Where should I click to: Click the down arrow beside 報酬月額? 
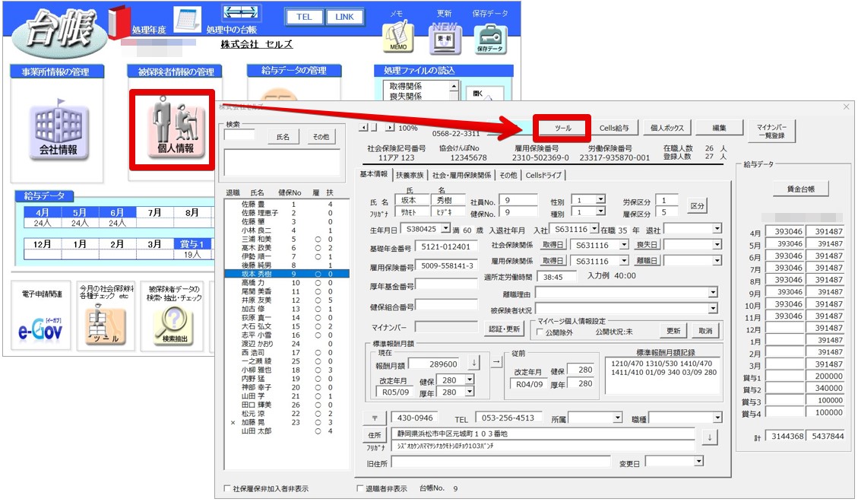pyautogui.click(x=474, y=362)
